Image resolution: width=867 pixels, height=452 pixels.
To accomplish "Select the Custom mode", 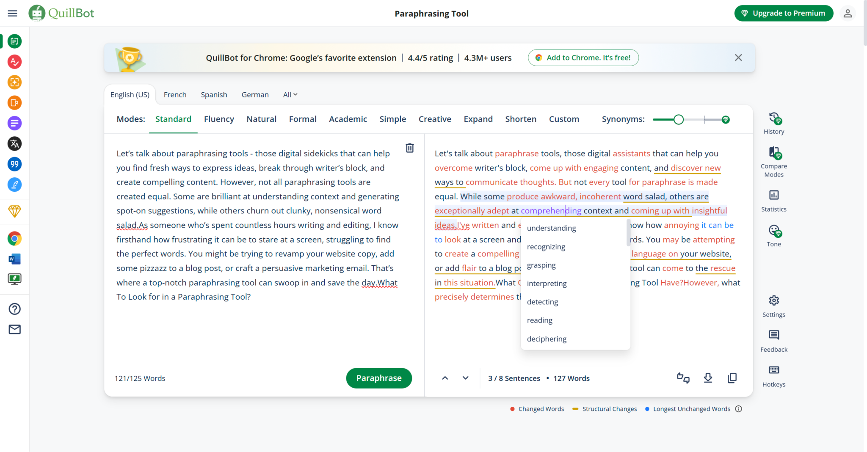I will (x=564, y=119).
